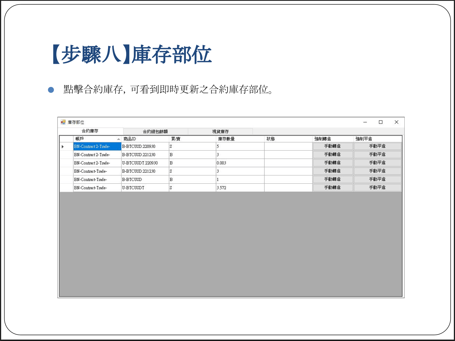
Task: Click 手動平倉 for B-BTCUSD.220930 row
Action: pos(377,146)
